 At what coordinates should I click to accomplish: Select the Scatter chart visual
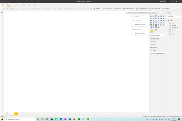[x=156, y=21]
